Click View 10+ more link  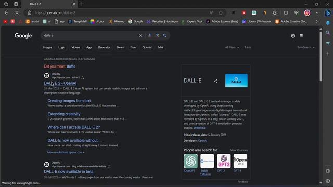[239, 150]
